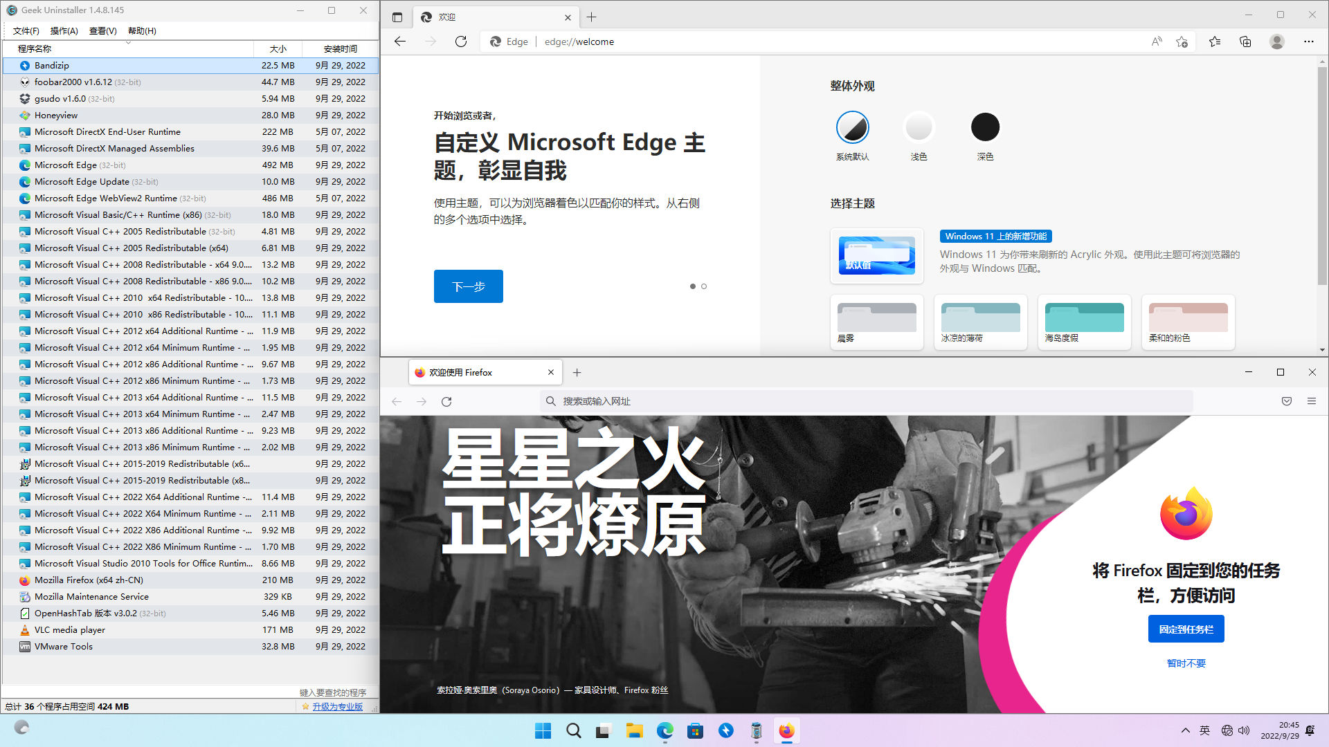
Task: Click Edge refresh page icon
Action: (x=461, y=41)
